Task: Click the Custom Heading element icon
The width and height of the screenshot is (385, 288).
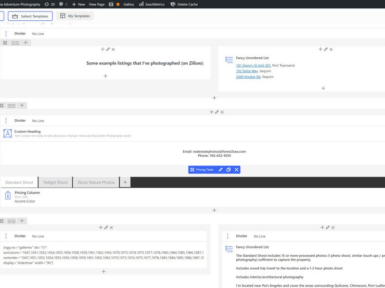Action: click(7, 134)
